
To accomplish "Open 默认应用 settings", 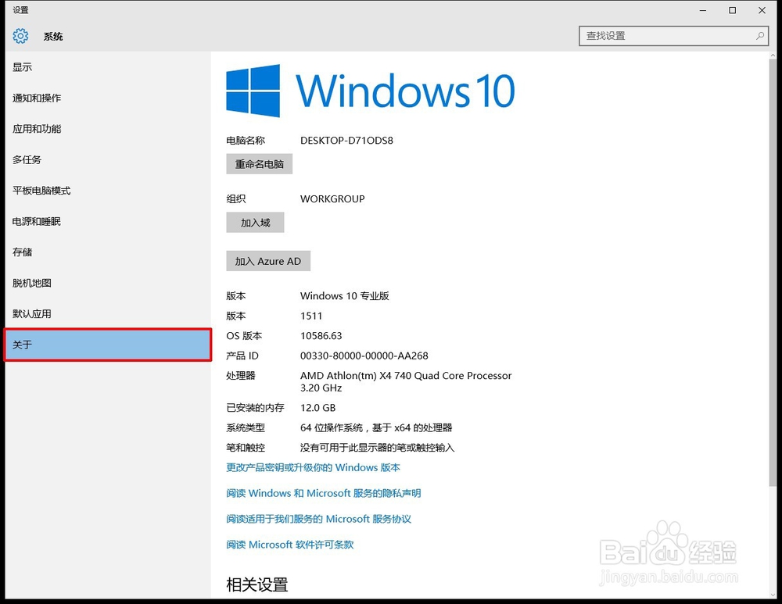I will tap(108, 314).
